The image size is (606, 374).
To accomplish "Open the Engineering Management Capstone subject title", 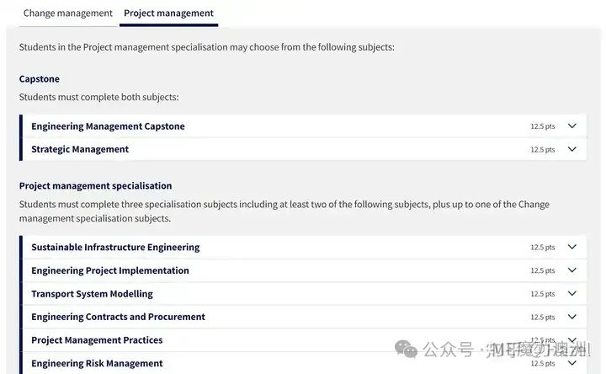I will (108, 126).
